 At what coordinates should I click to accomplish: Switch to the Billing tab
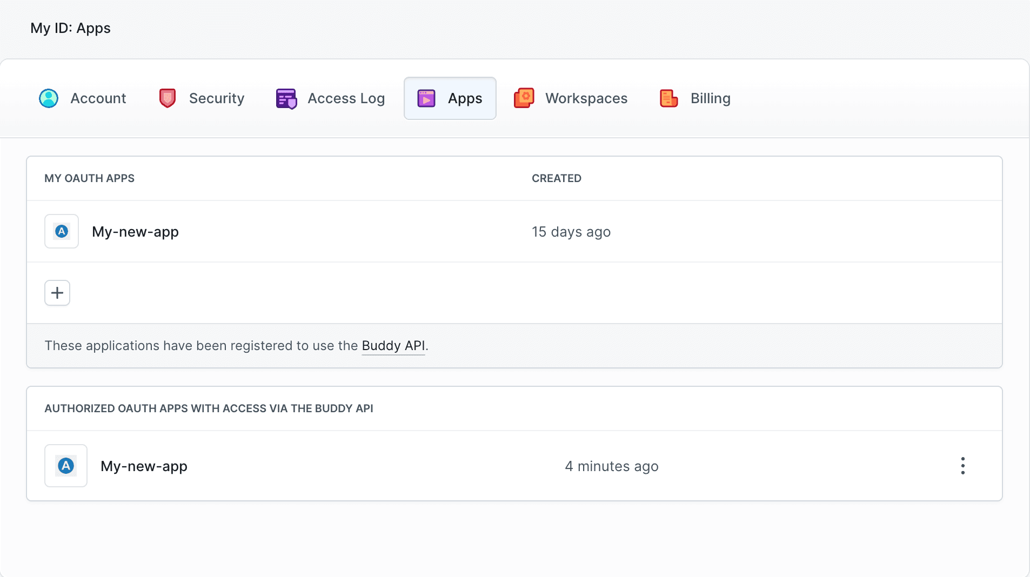[710, 98]
